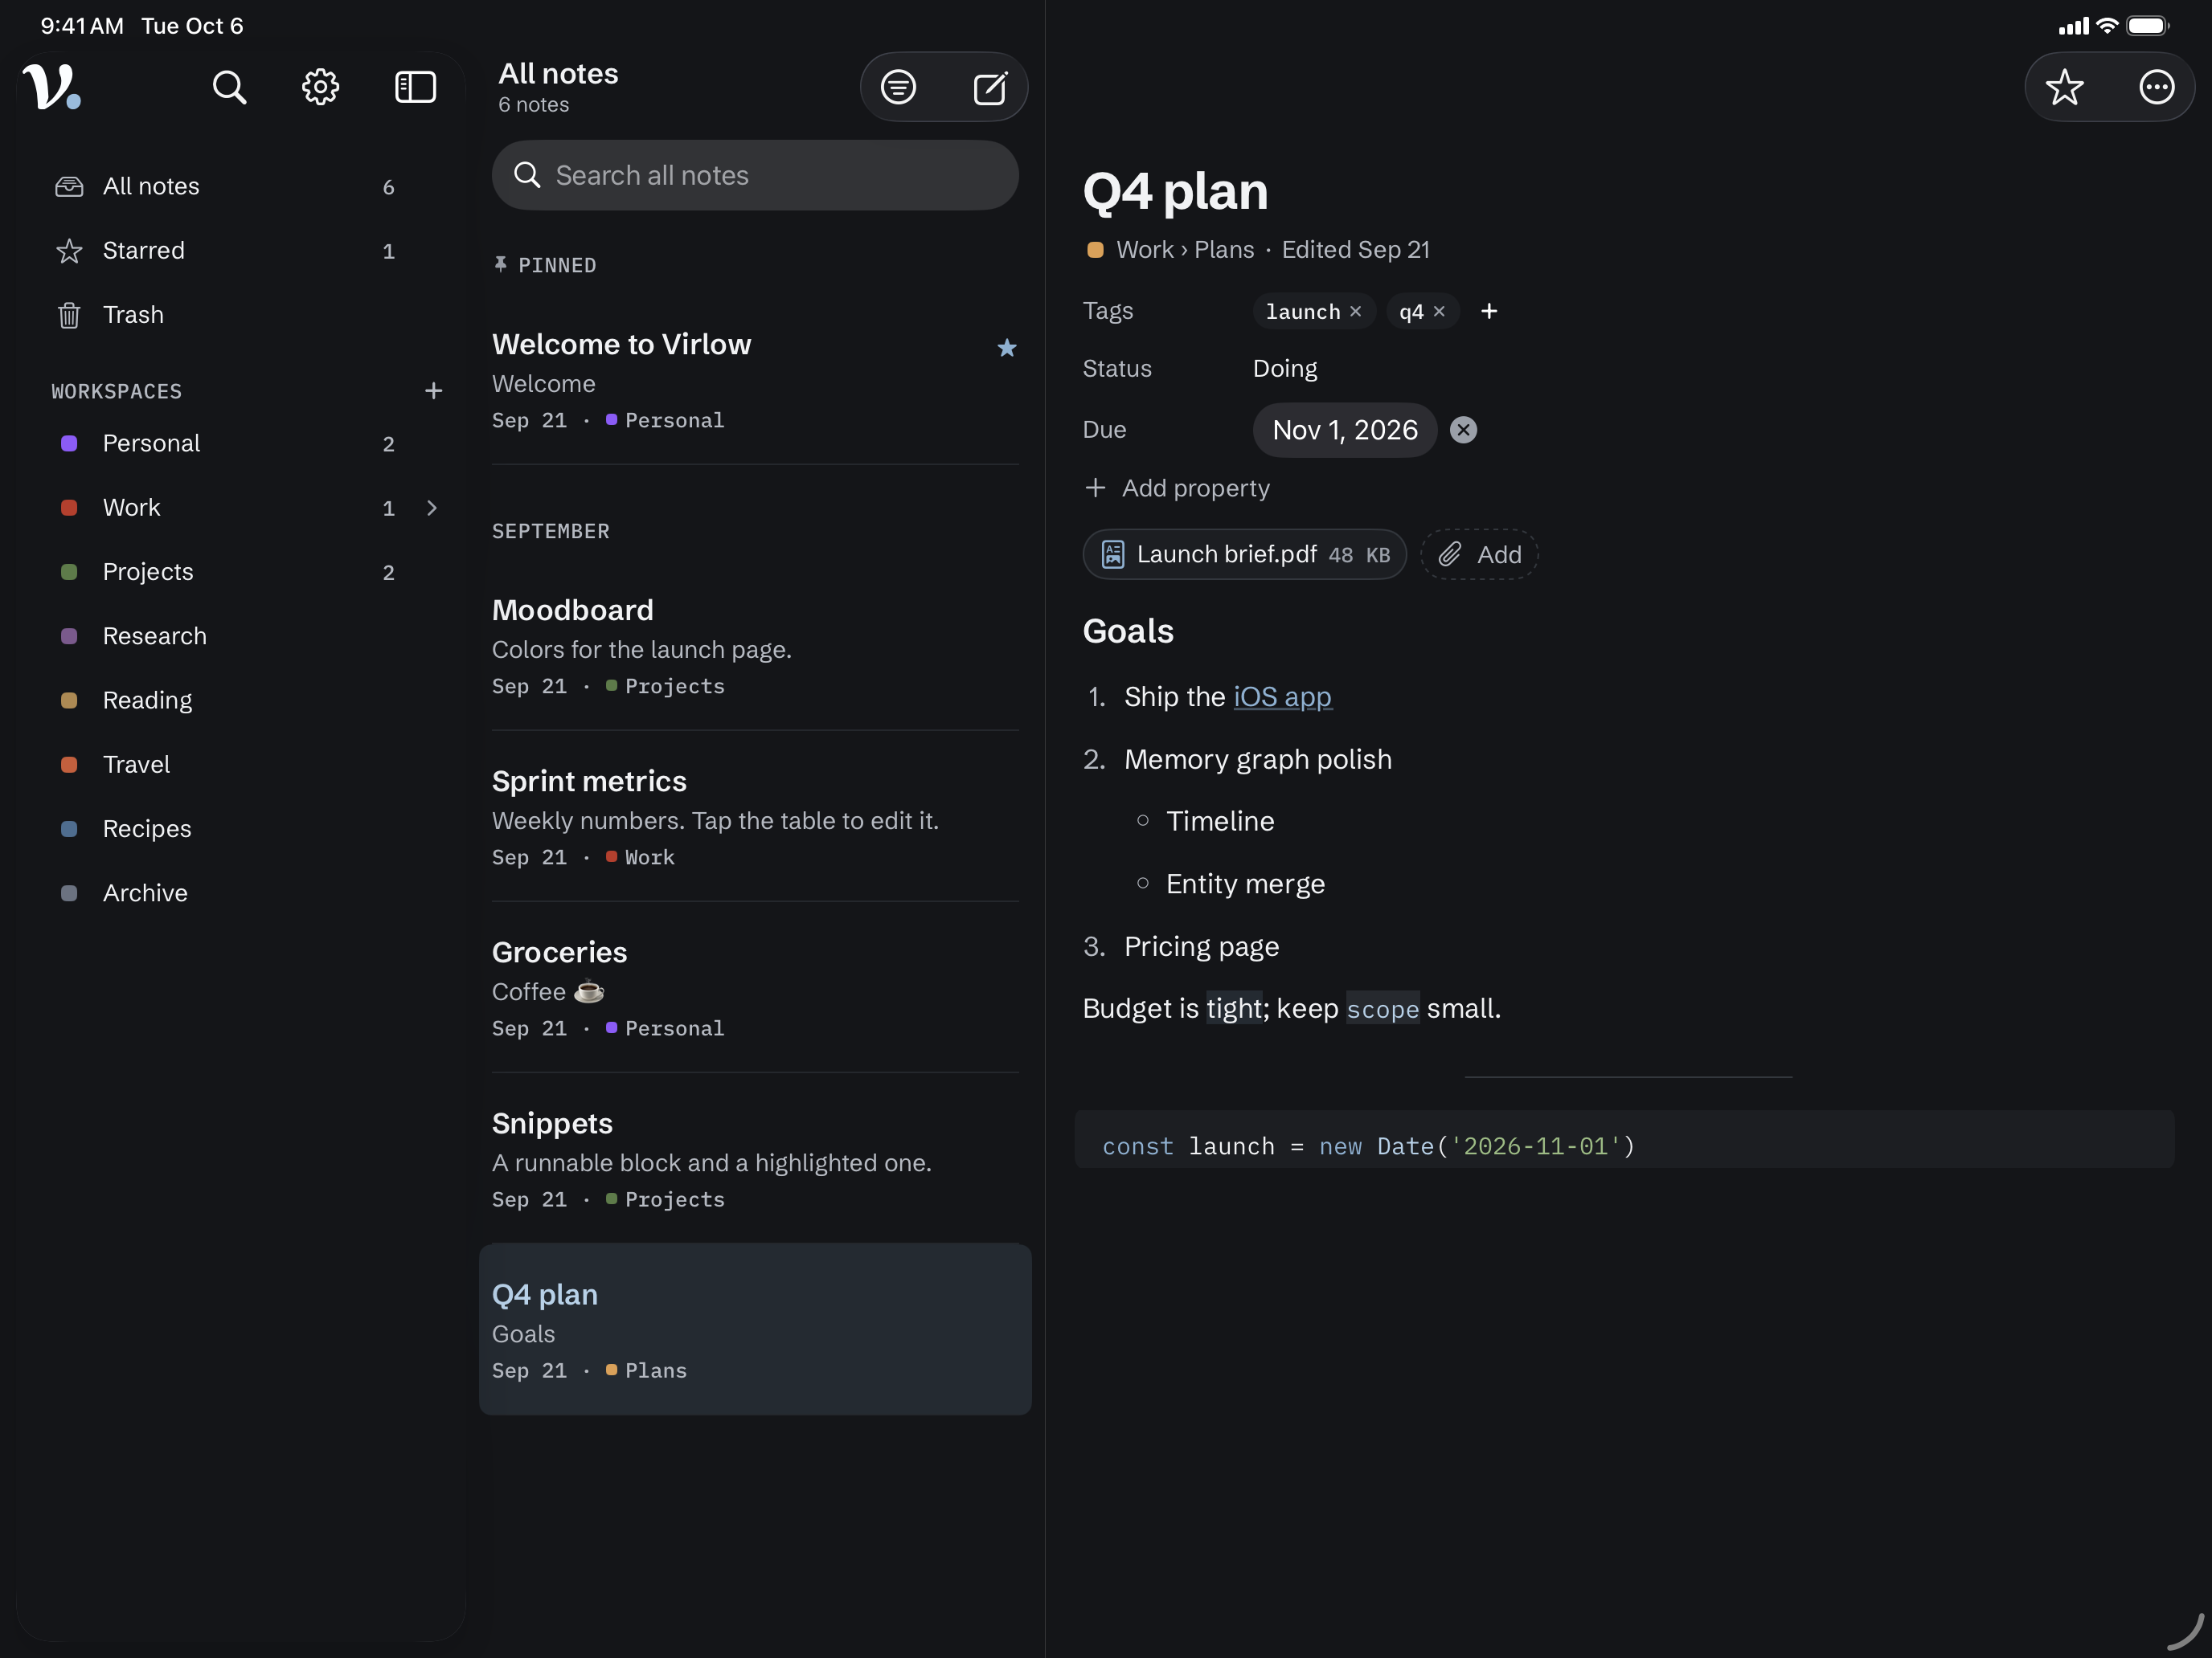This screenshot has width=2212, height=1658.
Task: Open Launch brief.pdf attachment
Action: click(1244, 554)
